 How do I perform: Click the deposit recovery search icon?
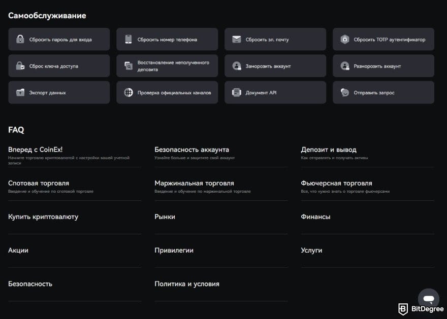[x=129, y=66]
